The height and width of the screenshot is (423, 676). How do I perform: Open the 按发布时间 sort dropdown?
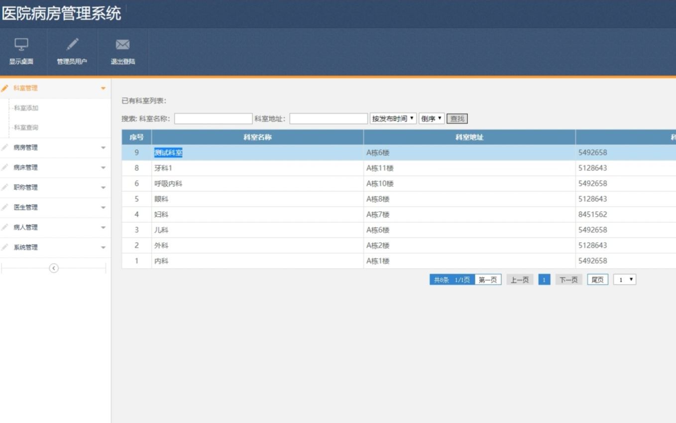click(393, 119)
